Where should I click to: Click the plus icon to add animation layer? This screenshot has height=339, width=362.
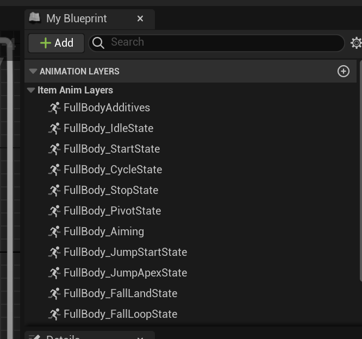pos(344,71)
